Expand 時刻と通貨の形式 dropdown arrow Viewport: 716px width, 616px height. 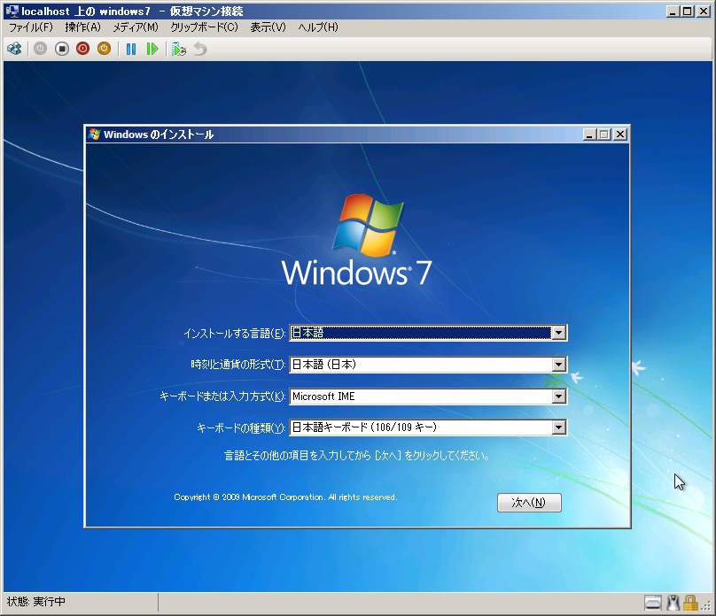(x=558, y=365)
